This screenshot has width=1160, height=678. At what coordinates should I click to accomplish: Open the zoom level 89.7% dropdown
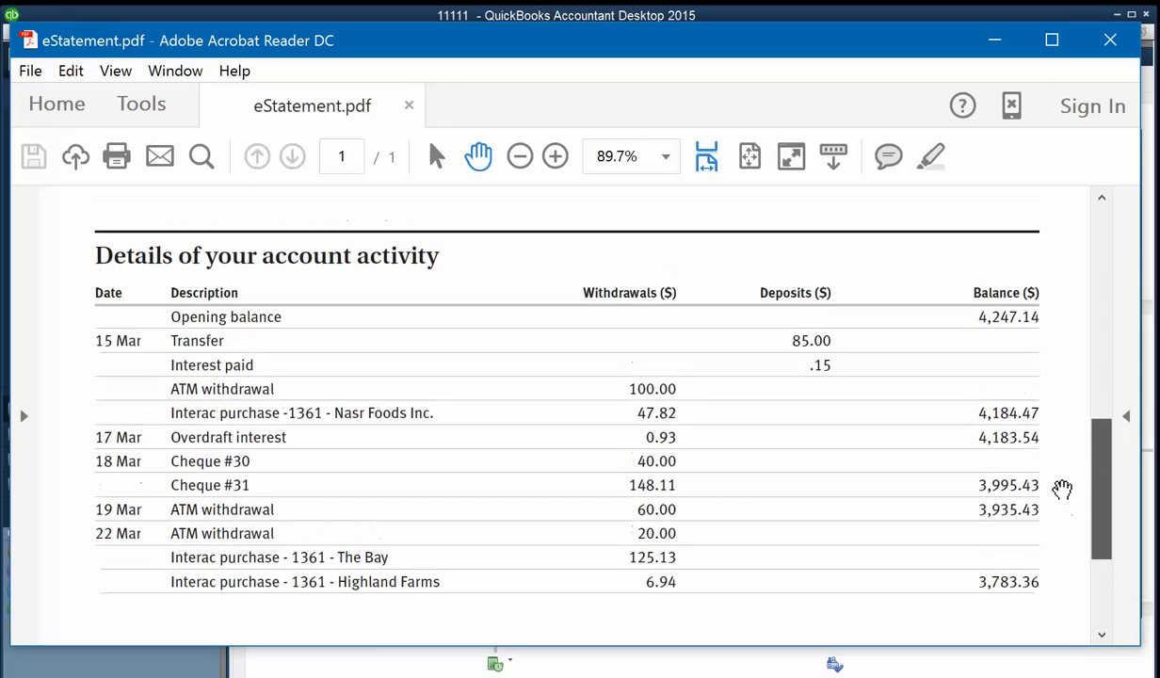click(666, 156)
